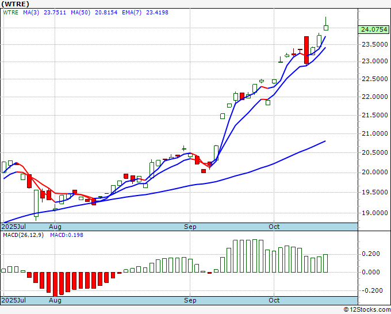
Task: Click the MA(3) legend label
Action: 31,13
